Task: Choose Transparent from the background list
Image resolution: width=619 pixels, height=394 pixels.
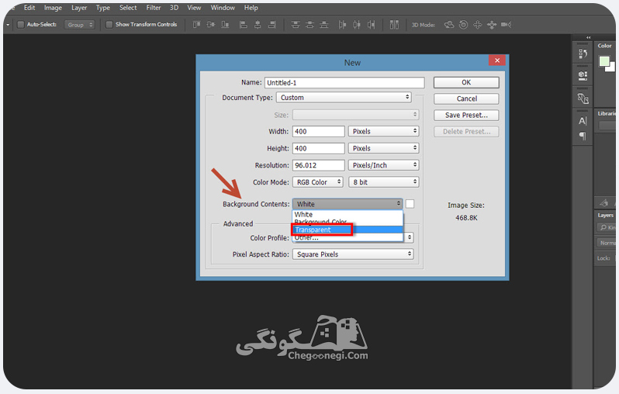Action: pos(348,230)
